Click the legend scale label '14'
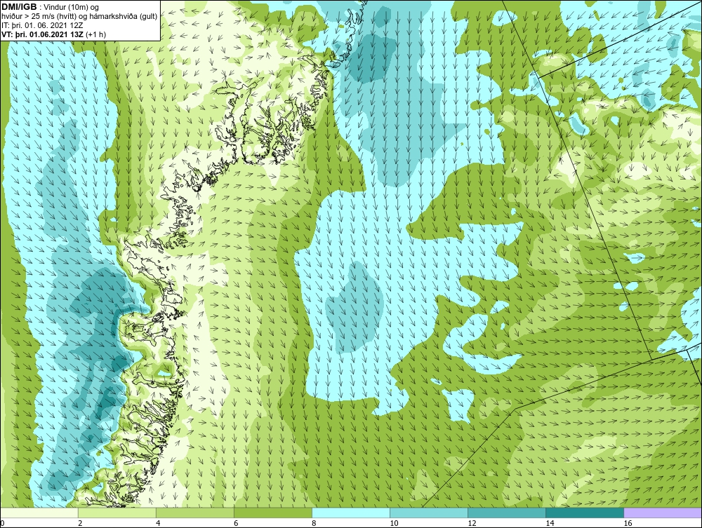The width and height of the screenshot is (702, 528). tap(550, 523)
